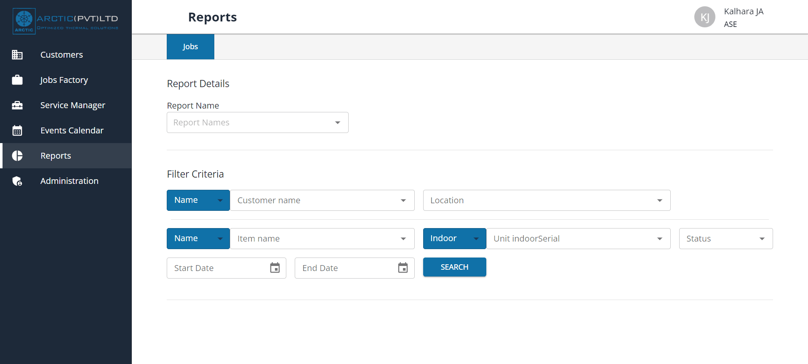808x364 pixels.
Task: Click the Events Calendar icon
Action: [x=17, y=130]
